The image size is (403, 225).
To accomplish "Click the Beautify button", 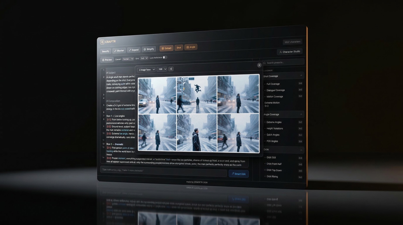I will 106,51.
